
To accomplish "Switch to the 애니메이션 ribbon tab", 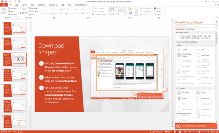I will coord(41,5).
